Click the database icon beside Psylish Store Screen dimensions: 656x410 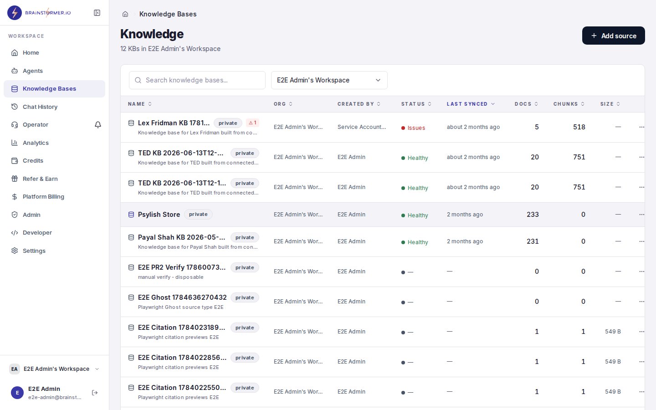(131, 215)
